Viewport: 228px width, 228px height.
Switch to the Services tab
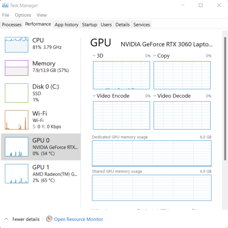coord(141,25)
